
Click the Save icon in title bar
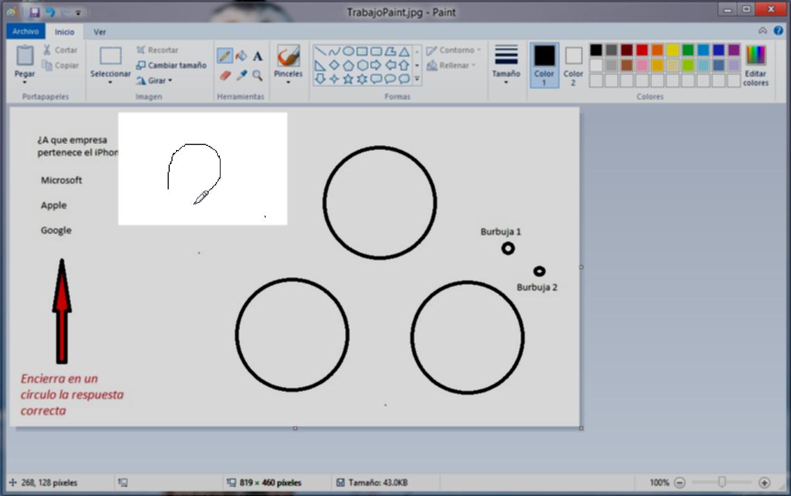pyautogui.click(x=35, y=12)
